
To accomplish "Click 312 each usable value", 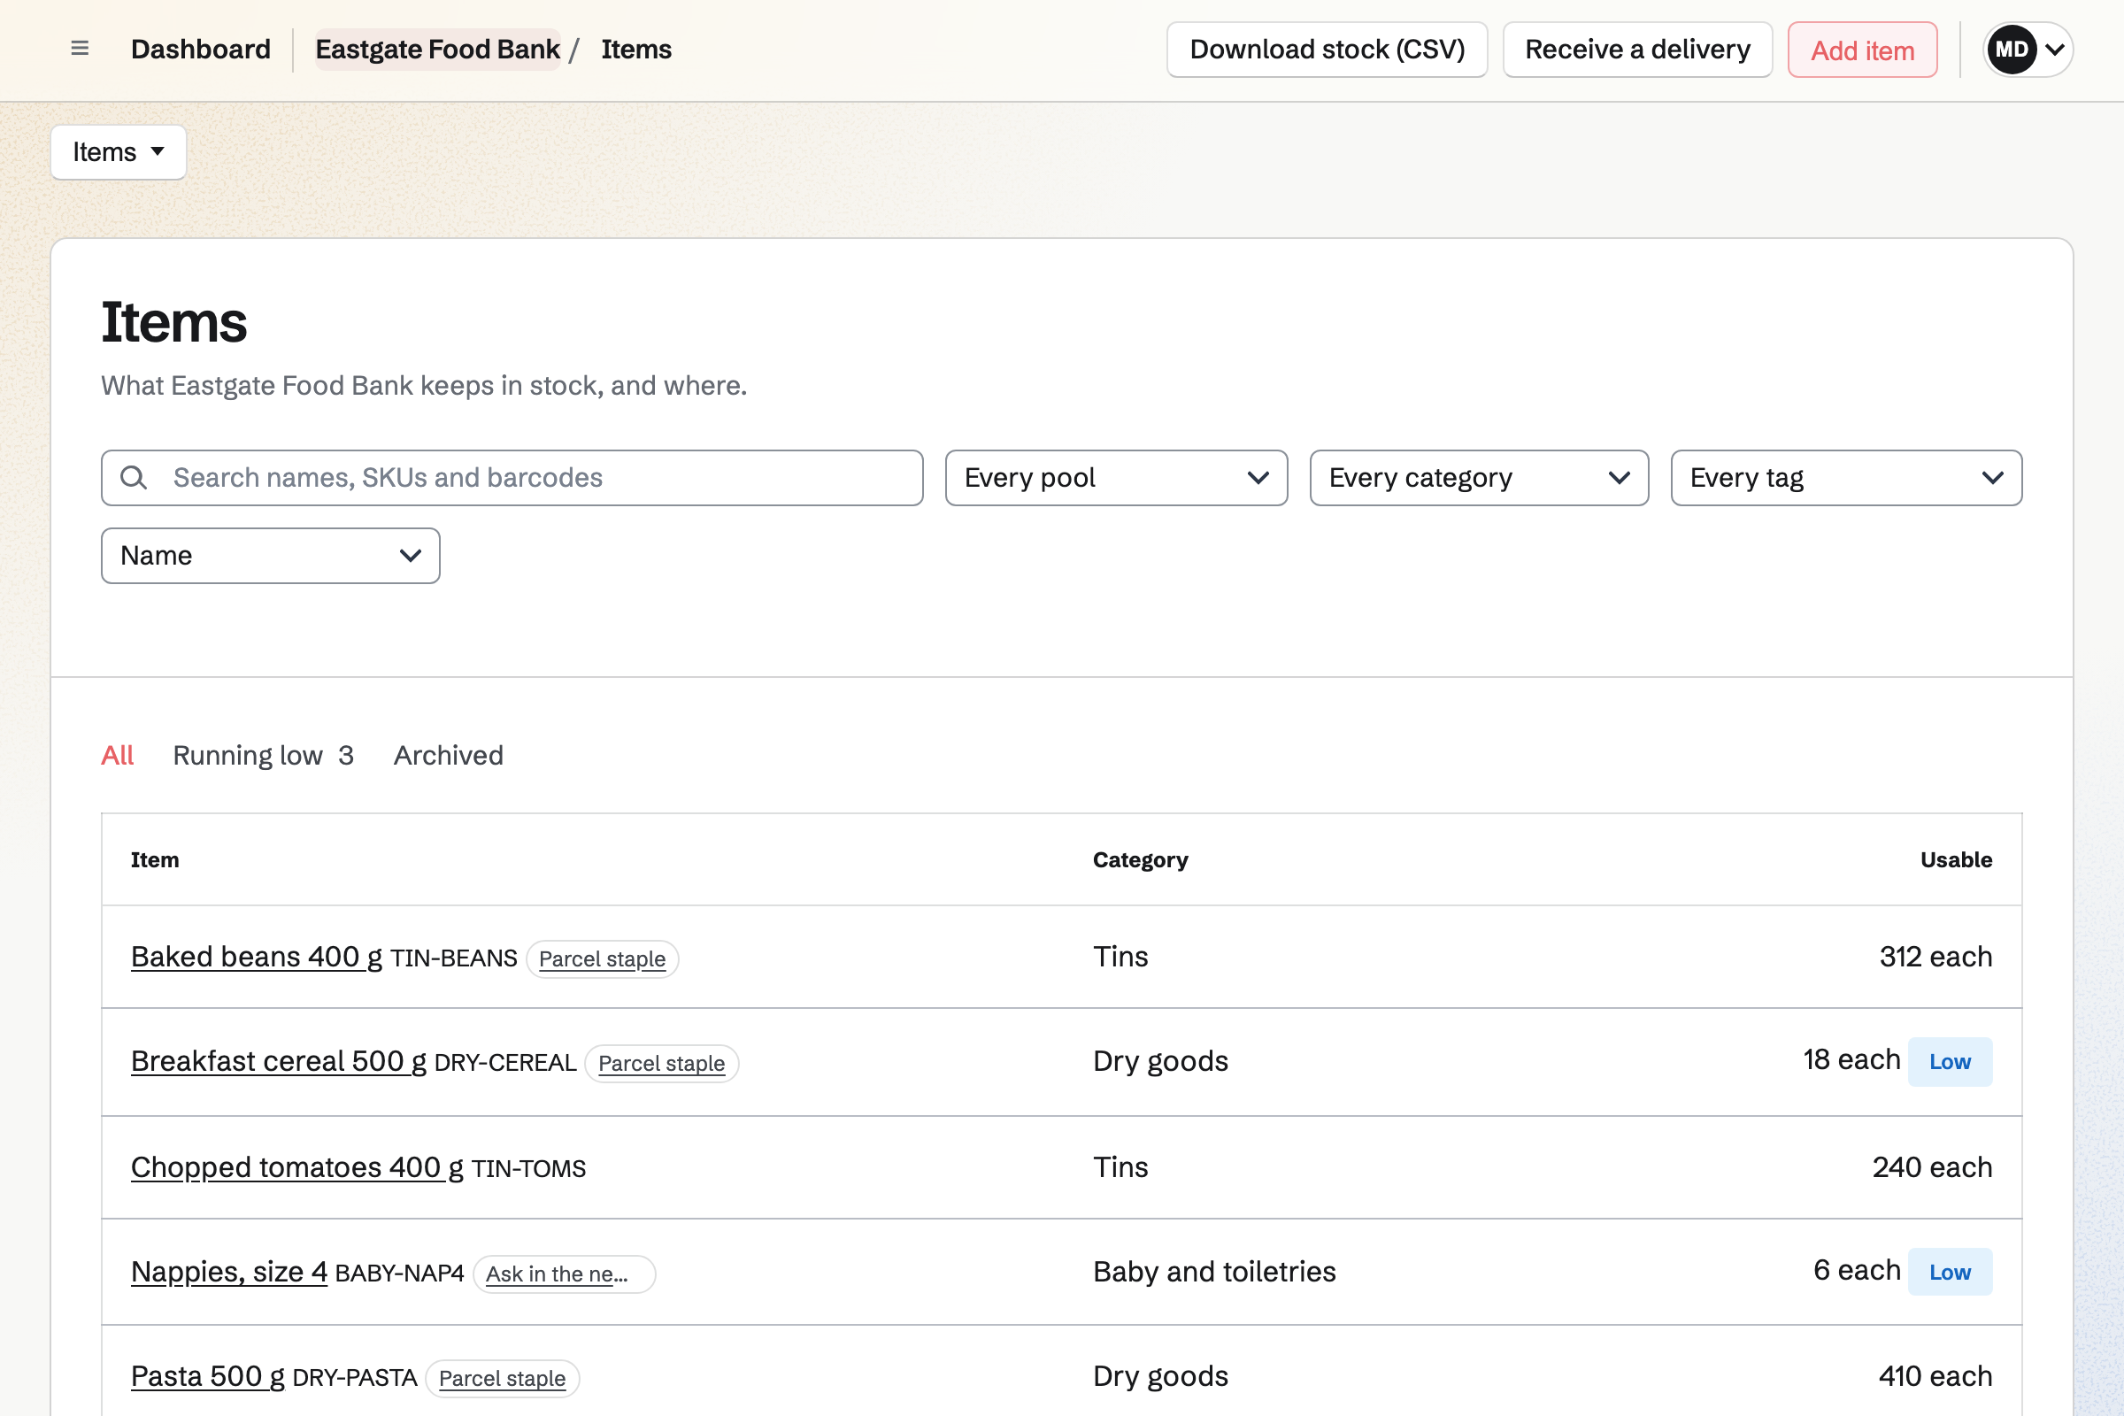I will [x=1935, y=957].
